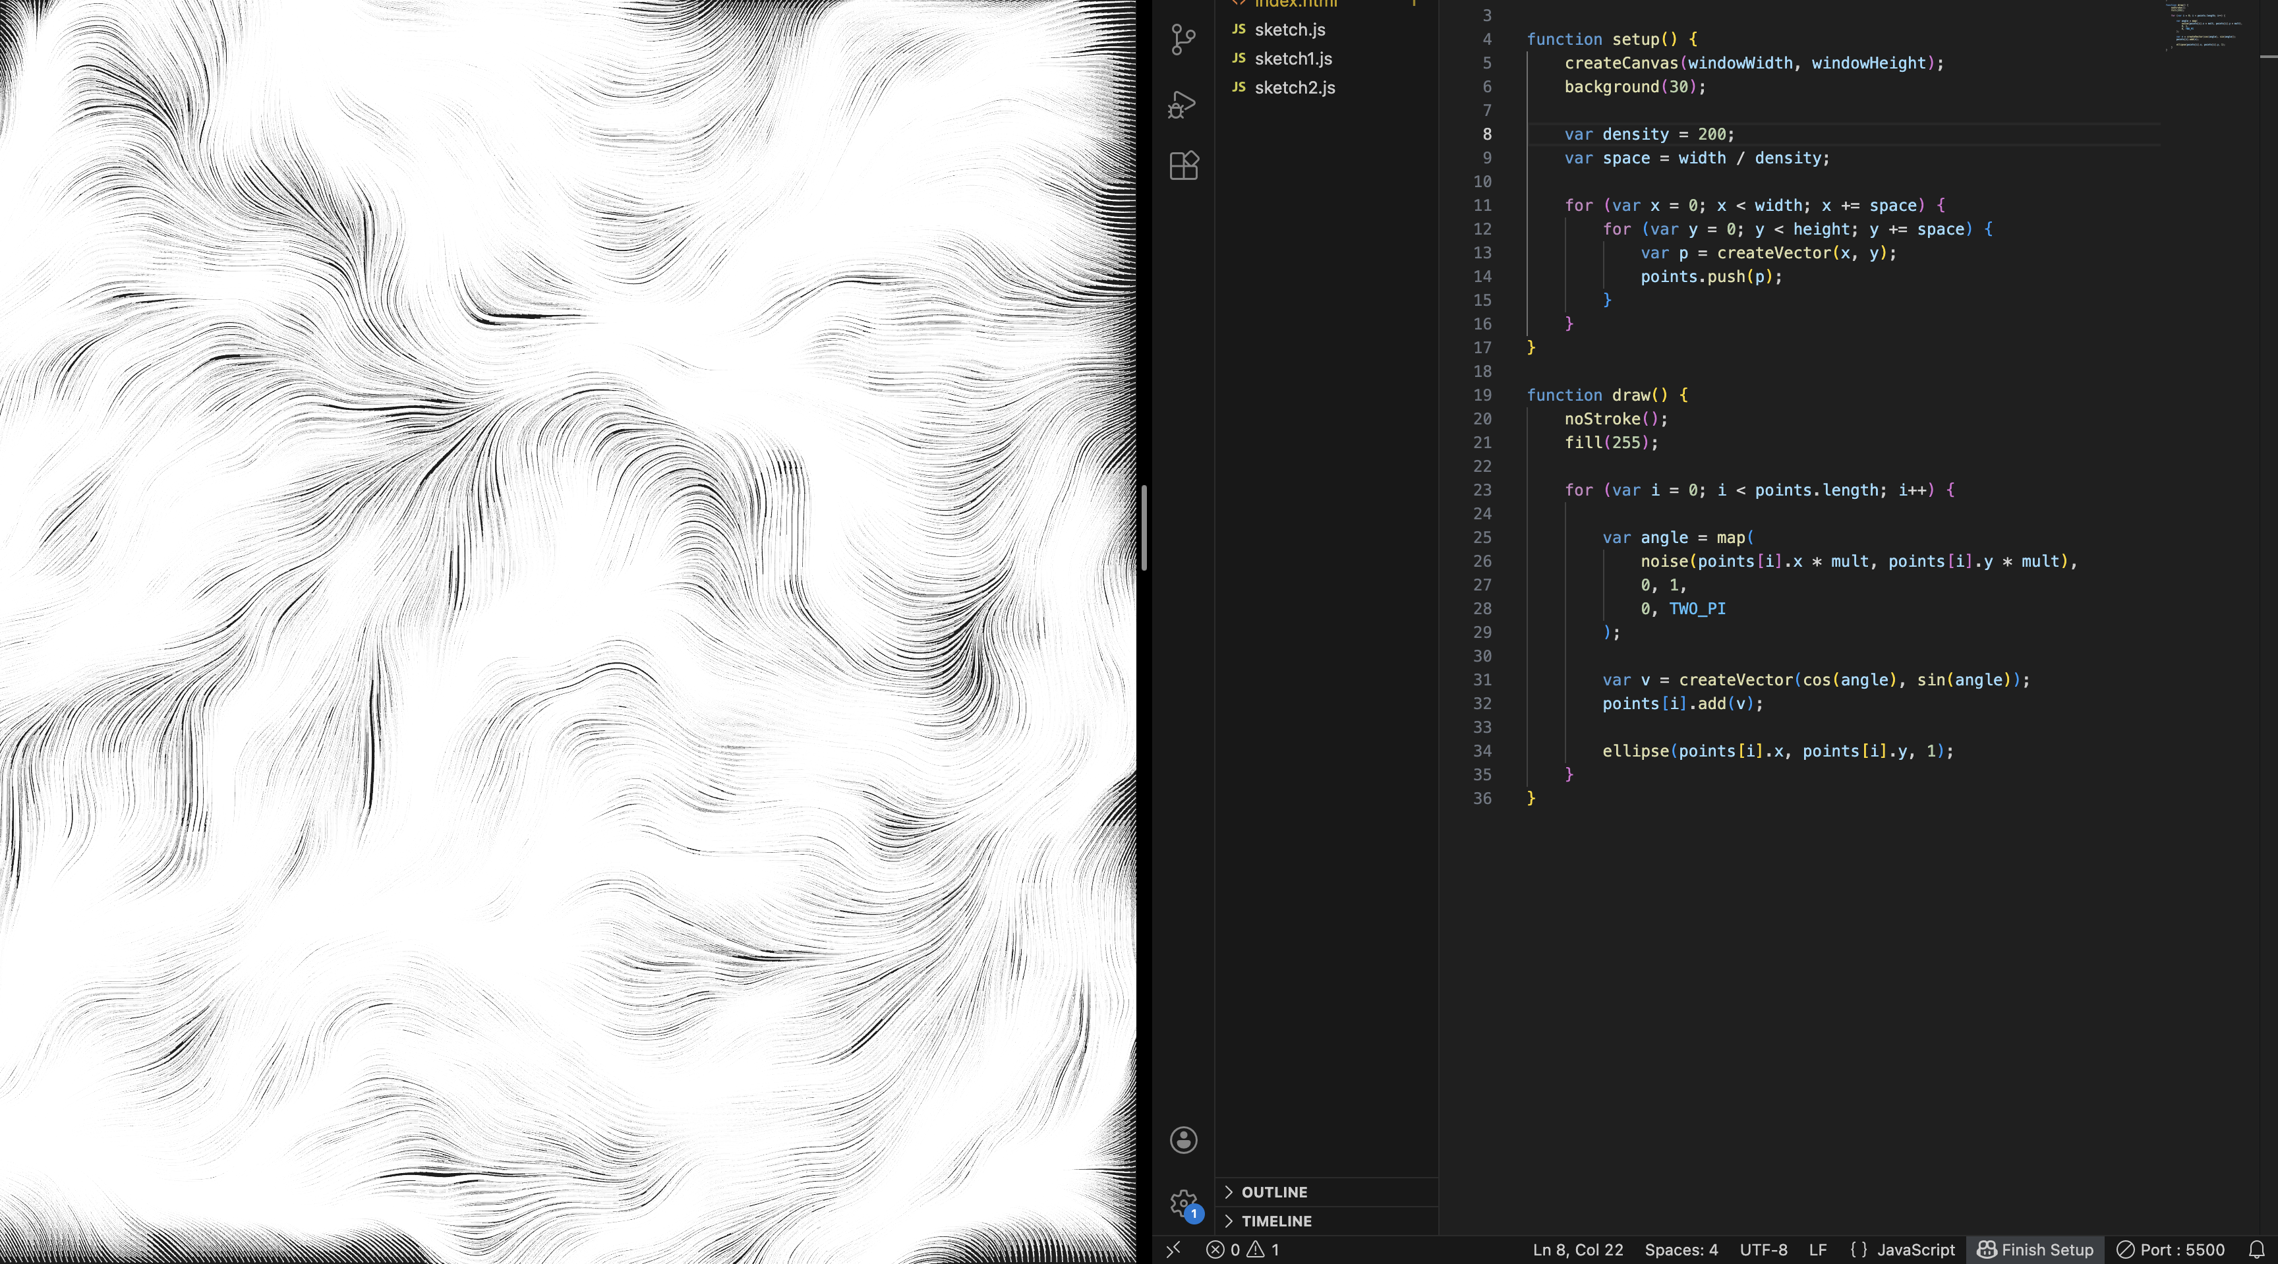The height and width of the screenshot is (1264, 2278).
Task: Show errors in Problems panel
Action: 1224,1250
